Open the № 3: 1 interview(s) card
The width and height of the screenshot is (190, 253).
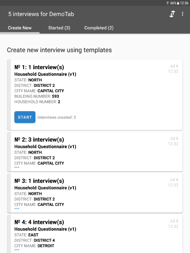(x=95, y=193)
